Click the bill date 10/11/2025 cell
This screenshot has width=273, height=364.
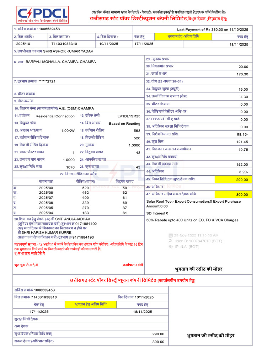click(x=109, y=44)
